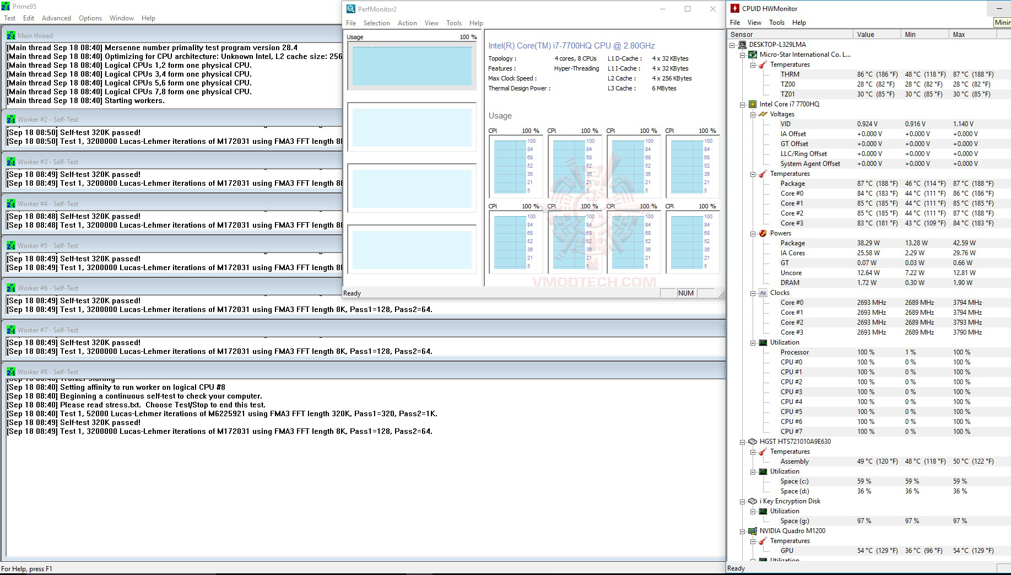
Task: Click the Min column header
Action: tap(925, 34)
